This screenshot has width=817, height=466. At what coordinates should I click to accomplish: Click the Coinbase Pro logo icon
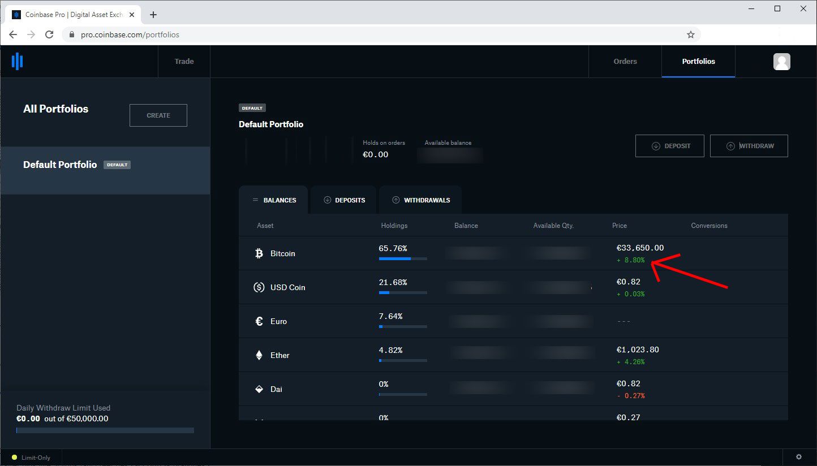coord(16,61)
